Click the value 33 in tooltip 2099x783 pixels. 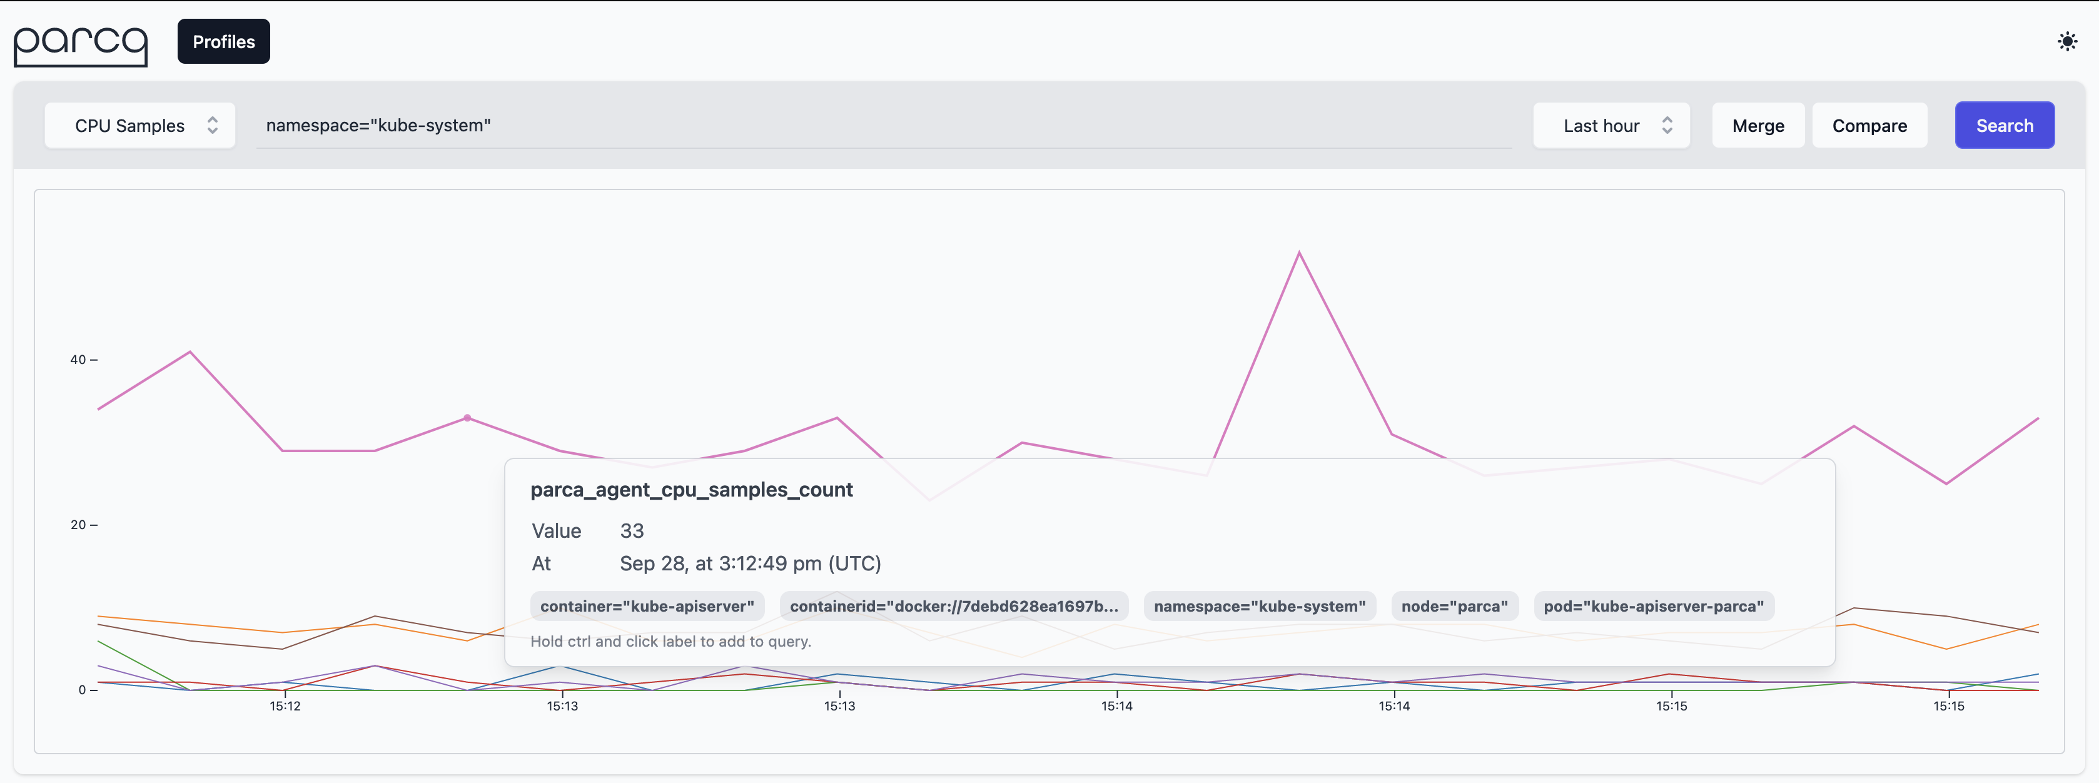tap(632, 531)
